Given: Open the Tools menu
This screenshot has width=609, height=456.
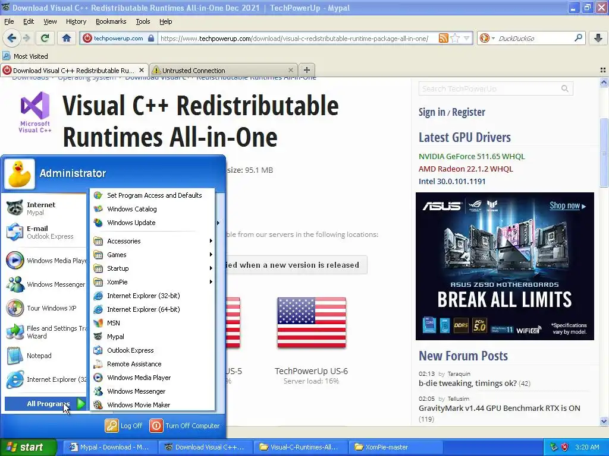Looking at the screenshot, I should click(x=143, y=21).
